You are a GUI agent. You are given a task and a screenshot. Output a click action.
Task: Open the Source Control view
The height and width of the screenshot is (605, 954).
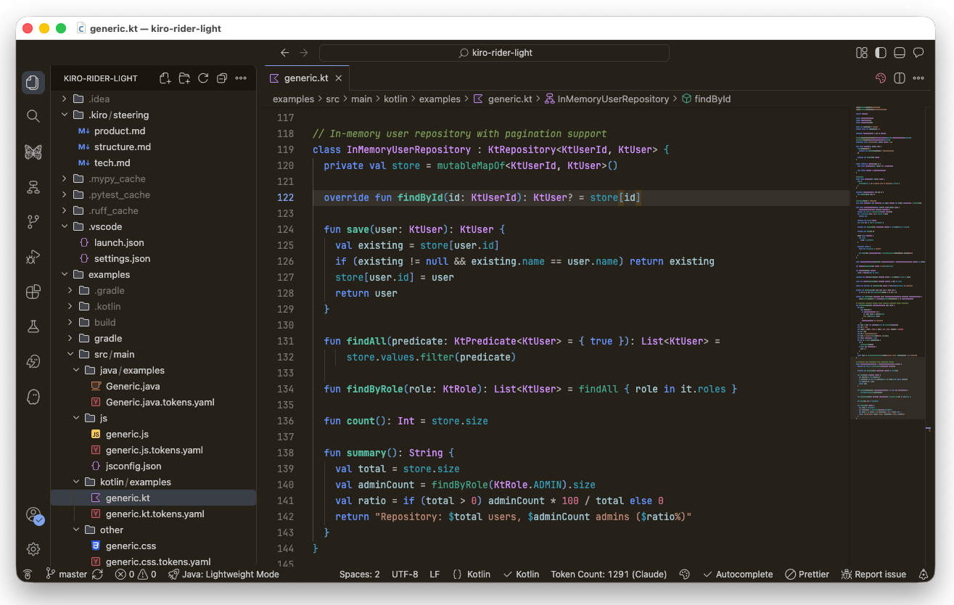tap(33, 222)
